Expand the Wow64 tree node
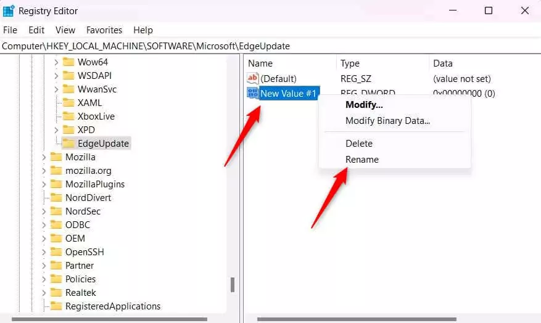This screenshot has width=541, height=323. click(56, 62)
